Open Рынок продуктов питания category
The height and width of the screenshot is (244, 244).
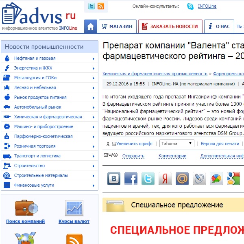click(40, 97)
